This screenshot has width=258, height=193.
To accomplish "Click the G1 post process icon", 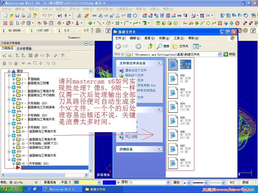I will 42,56.
